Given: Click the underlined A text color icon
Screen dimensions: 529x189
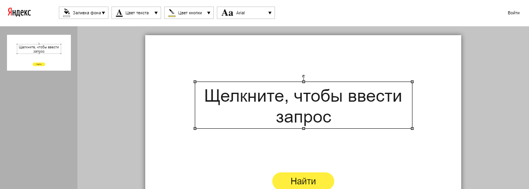Looking at the screenshot, I should [119, 13].
